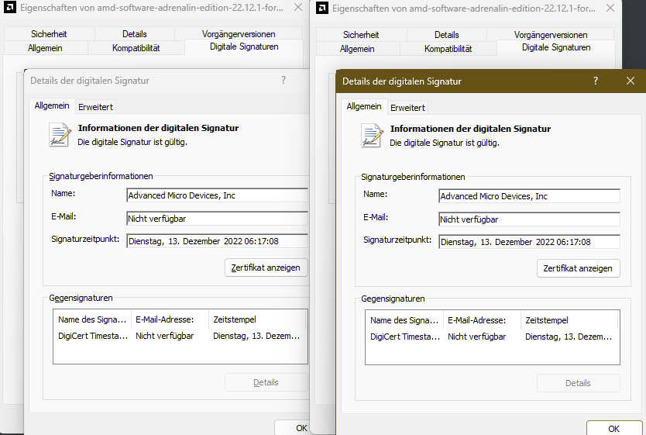Select Allgemein tab in left signature dialog

[52, 105]
